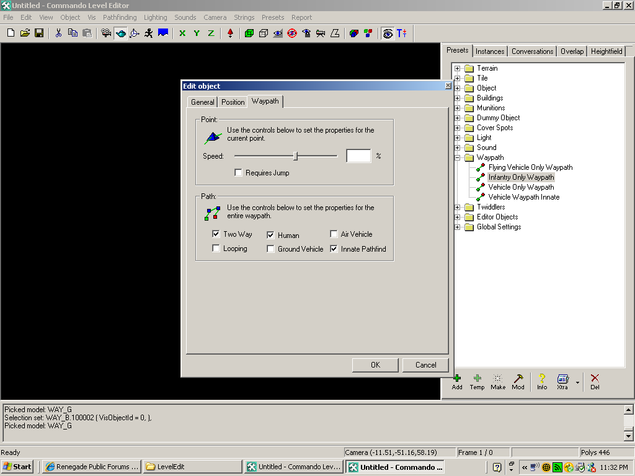Click the Speed percent input field

(358, 156)
